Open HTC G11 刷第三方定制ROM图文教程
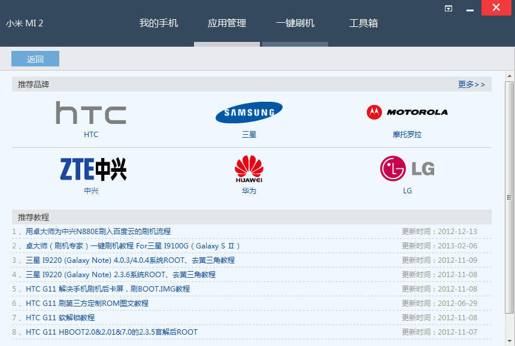Viewport: 515px width, 346px height. tap(87, 303)
